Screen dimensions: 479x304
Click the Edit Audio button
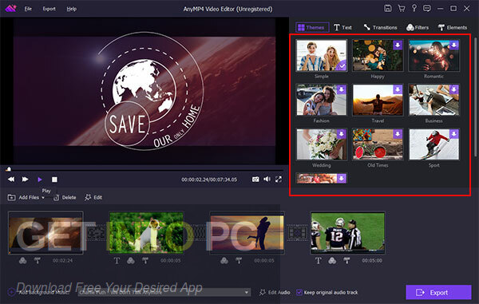275,292
